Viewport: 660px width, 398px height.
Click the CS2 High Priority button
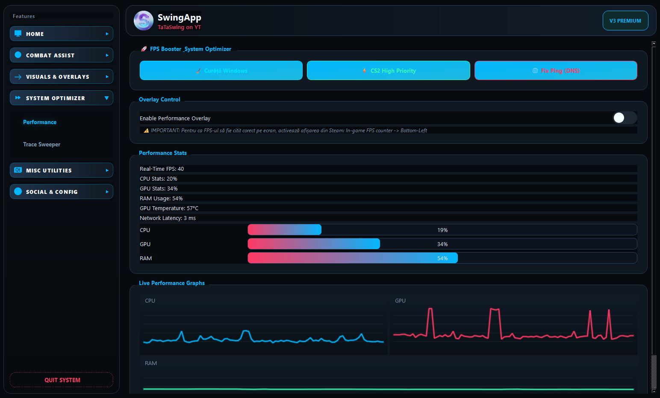coord(389,71)
